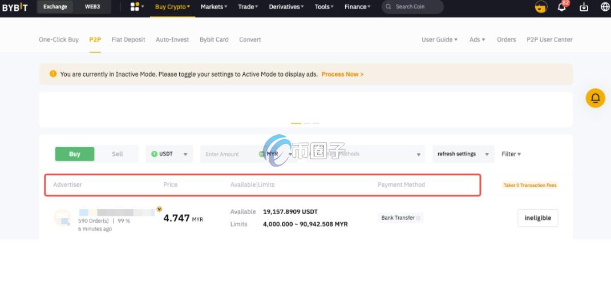This screenshot has height=301, width=611.
Task: Click the ineligible button
Action: (538, 218)
